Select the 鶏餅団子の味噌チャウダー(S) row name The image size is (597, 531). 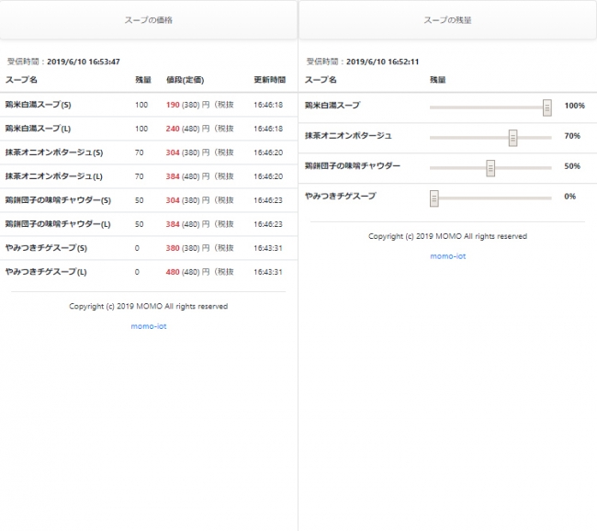(x=58, y=200)
